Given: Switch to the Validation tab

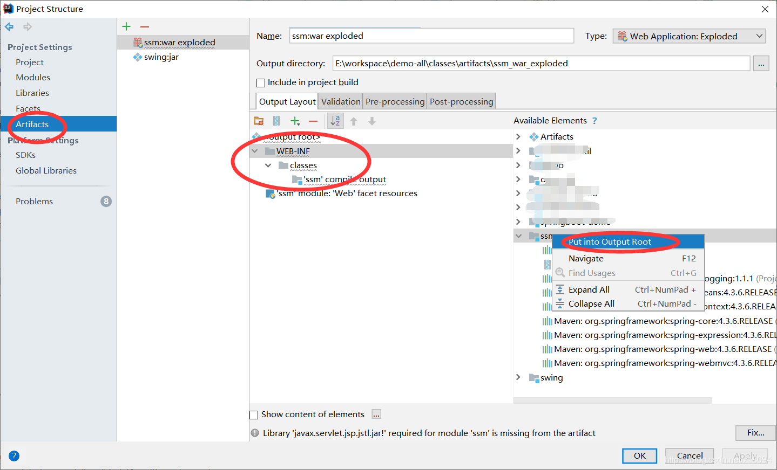Looking at the screenshot, I should 340,101.
